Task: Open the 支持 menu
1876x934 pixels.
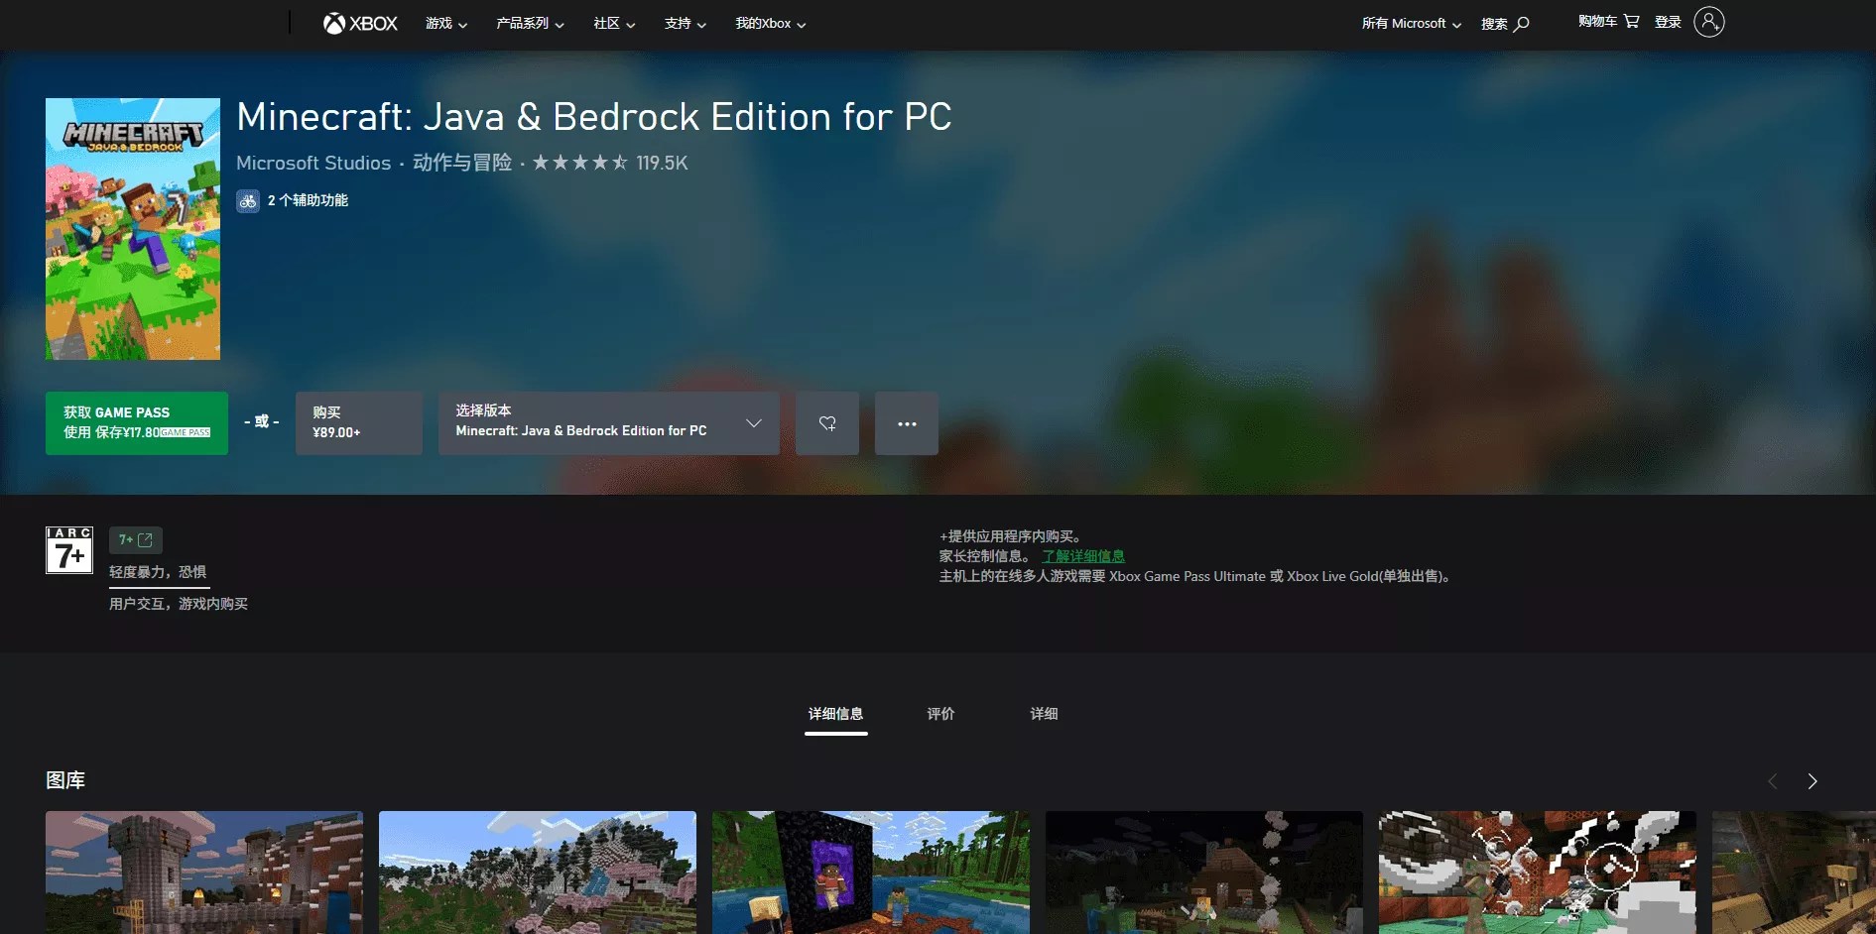Action: pyautogui.click(x=685, y=23)
